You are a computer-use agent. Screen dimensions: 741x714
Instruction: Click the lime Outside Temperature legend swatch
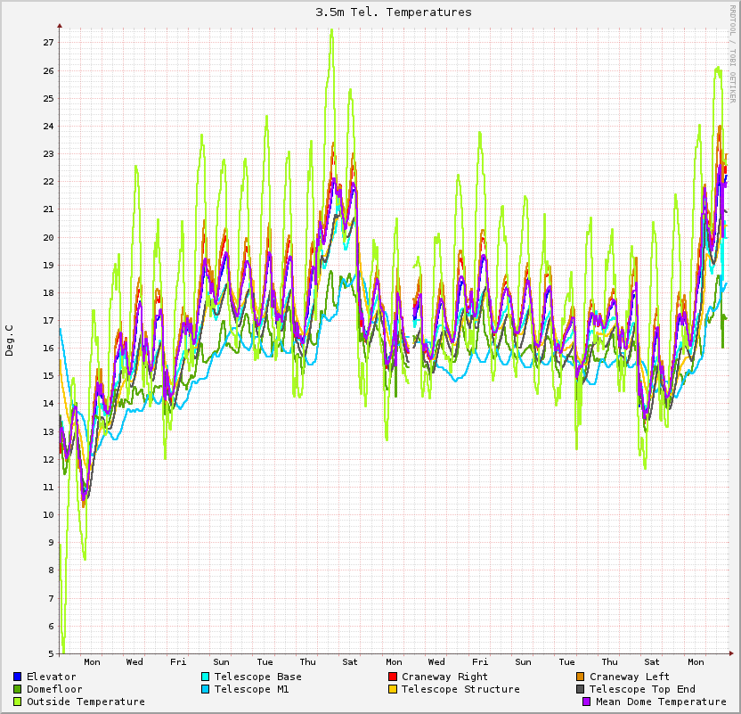coord(18,702)
